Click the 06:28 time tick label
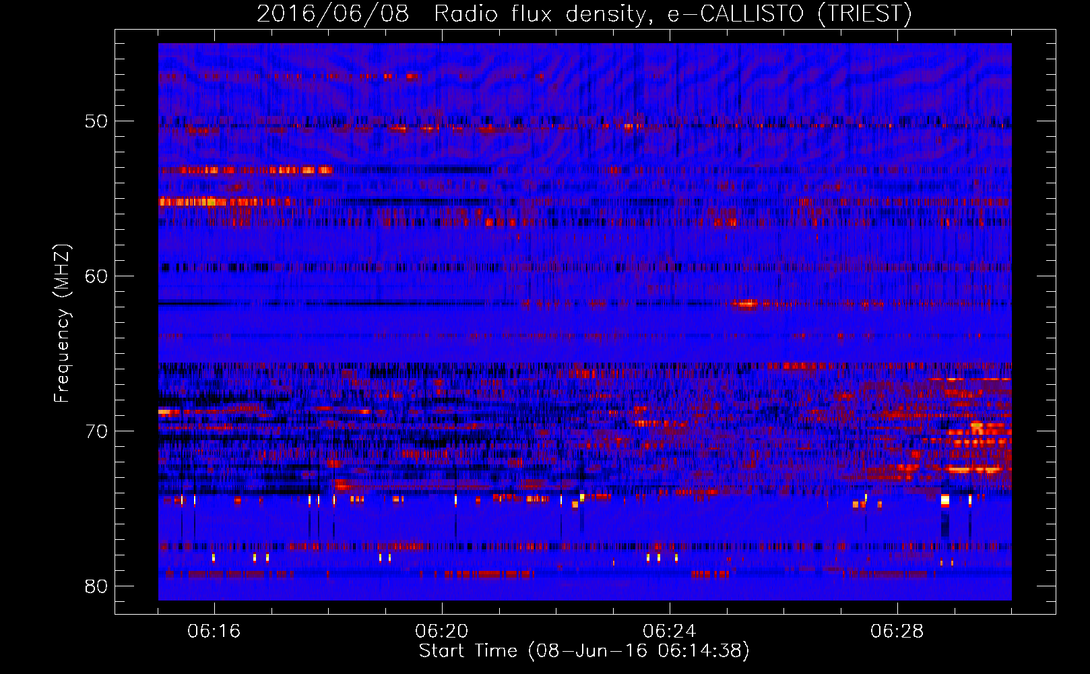The image size is (1090, 674). tap(897, 632)
